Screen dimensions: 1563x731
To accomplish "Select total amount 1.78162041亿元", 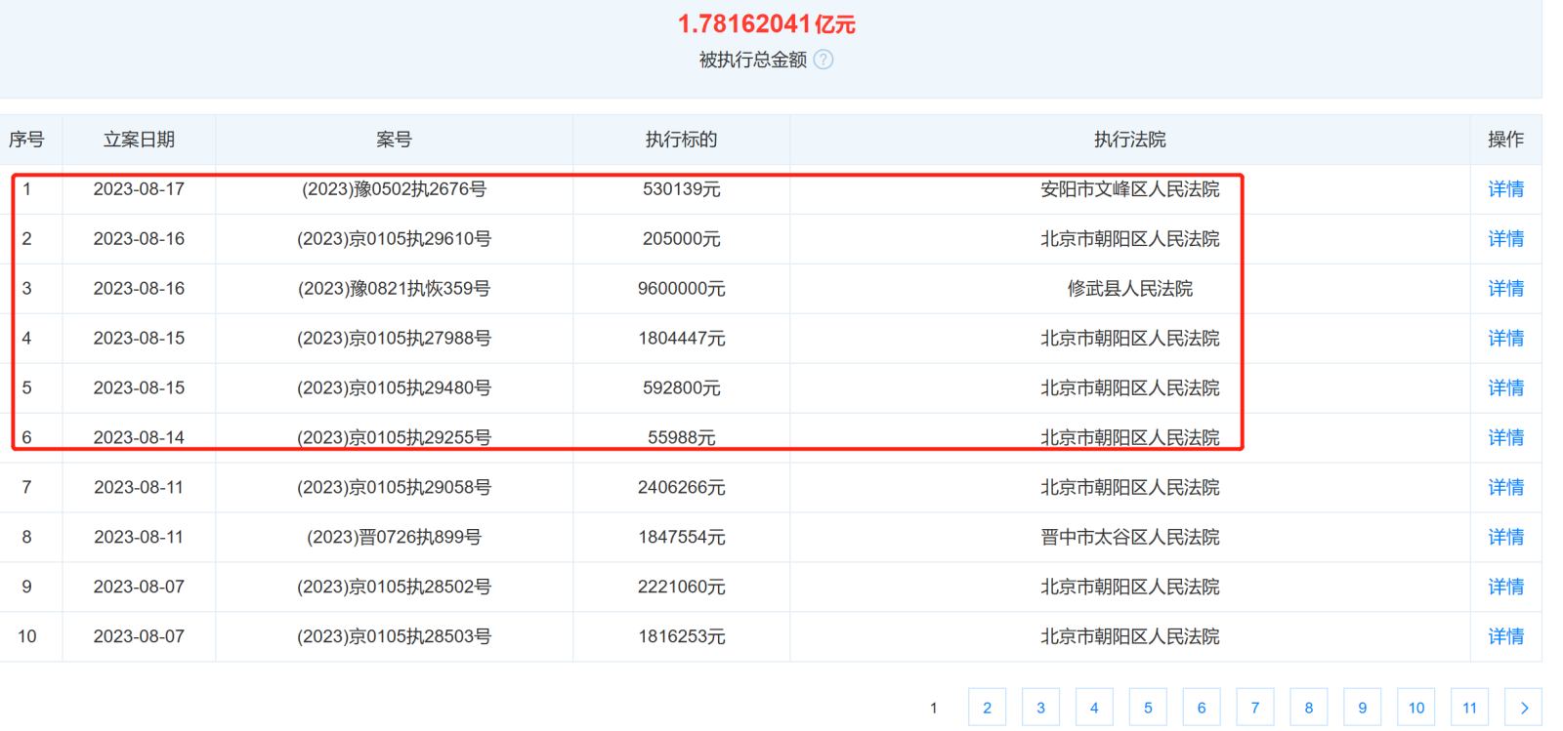I will [x=767, y=24].
